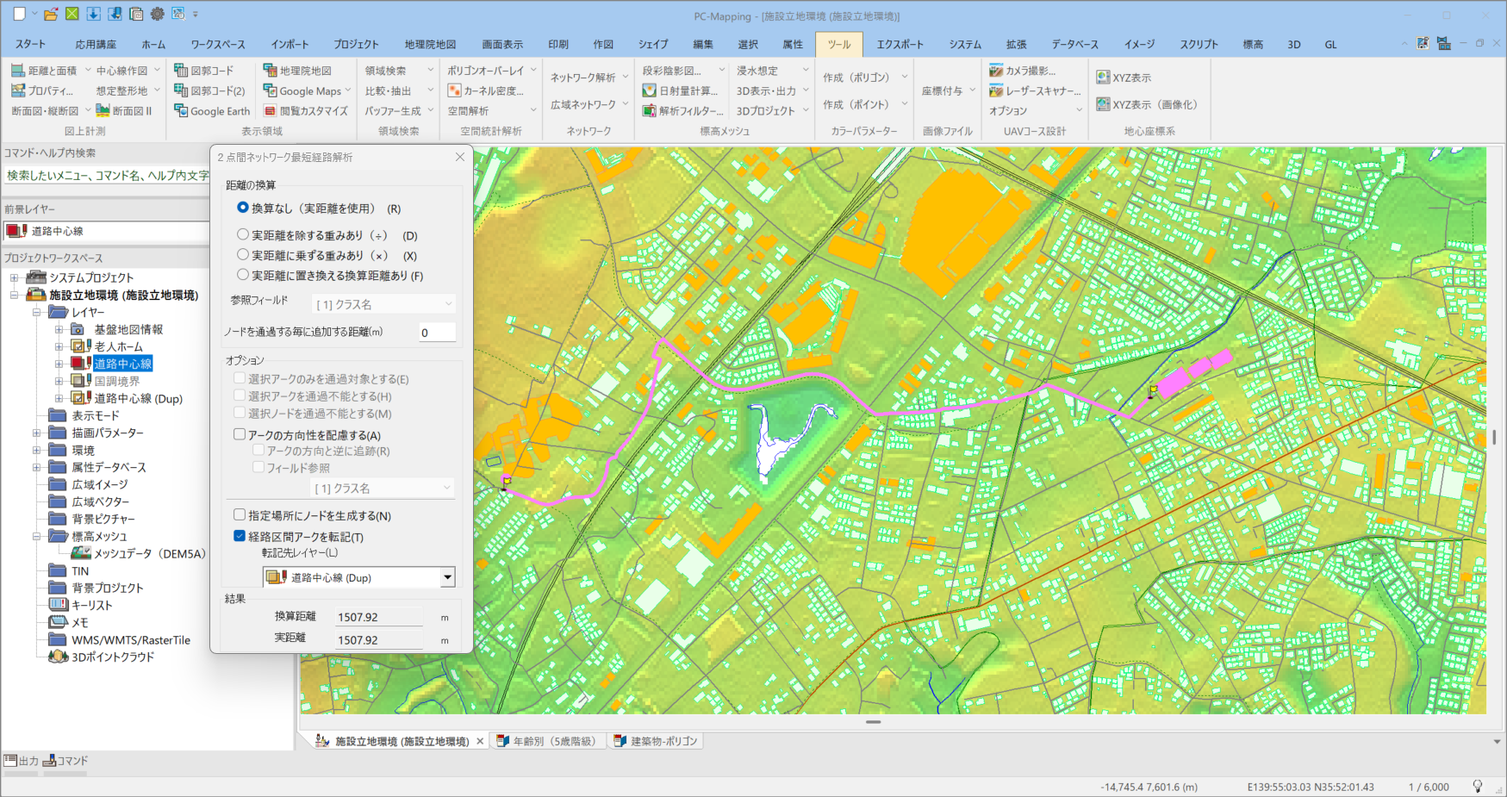Uncheck 経路区間アークを転記 checkbox
The height and width of the screenshot is (797, 1507).
240,536
